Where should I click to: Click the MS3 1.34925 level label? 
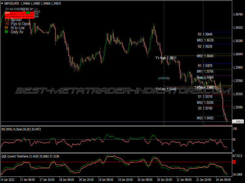[x=205, y=118]
